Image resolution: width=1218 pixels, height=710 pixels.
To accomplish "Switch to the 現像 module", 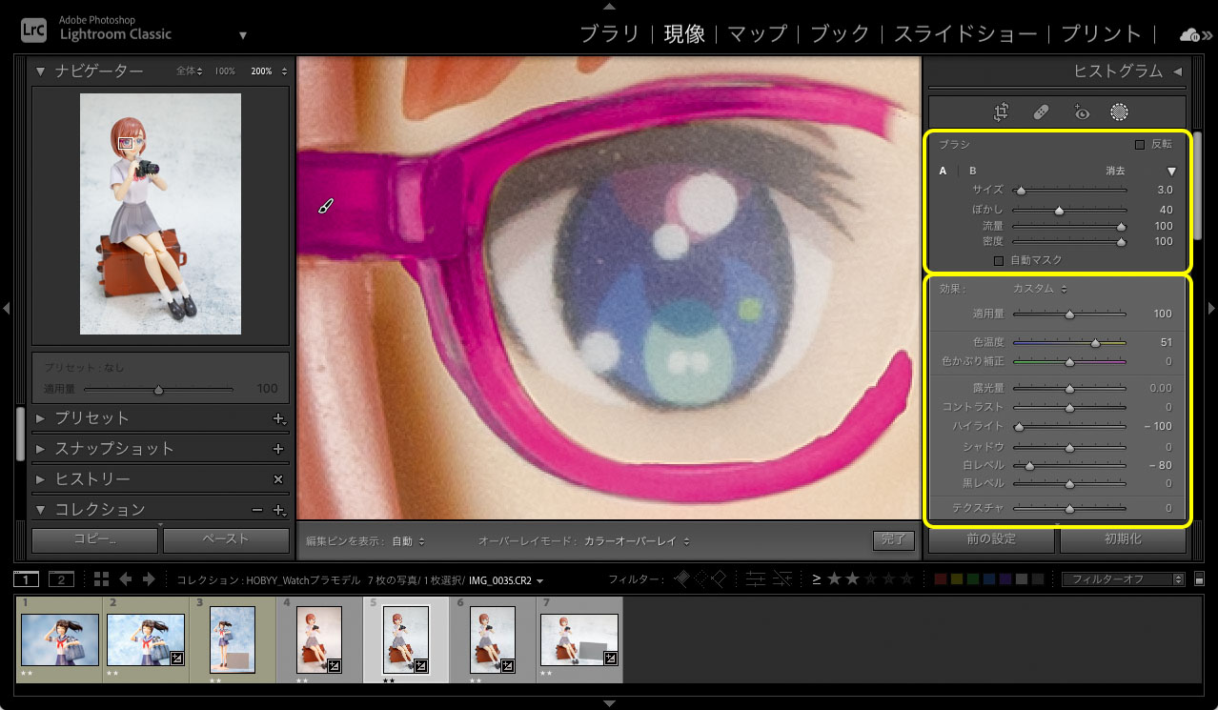I will click(x=685, y=34).
